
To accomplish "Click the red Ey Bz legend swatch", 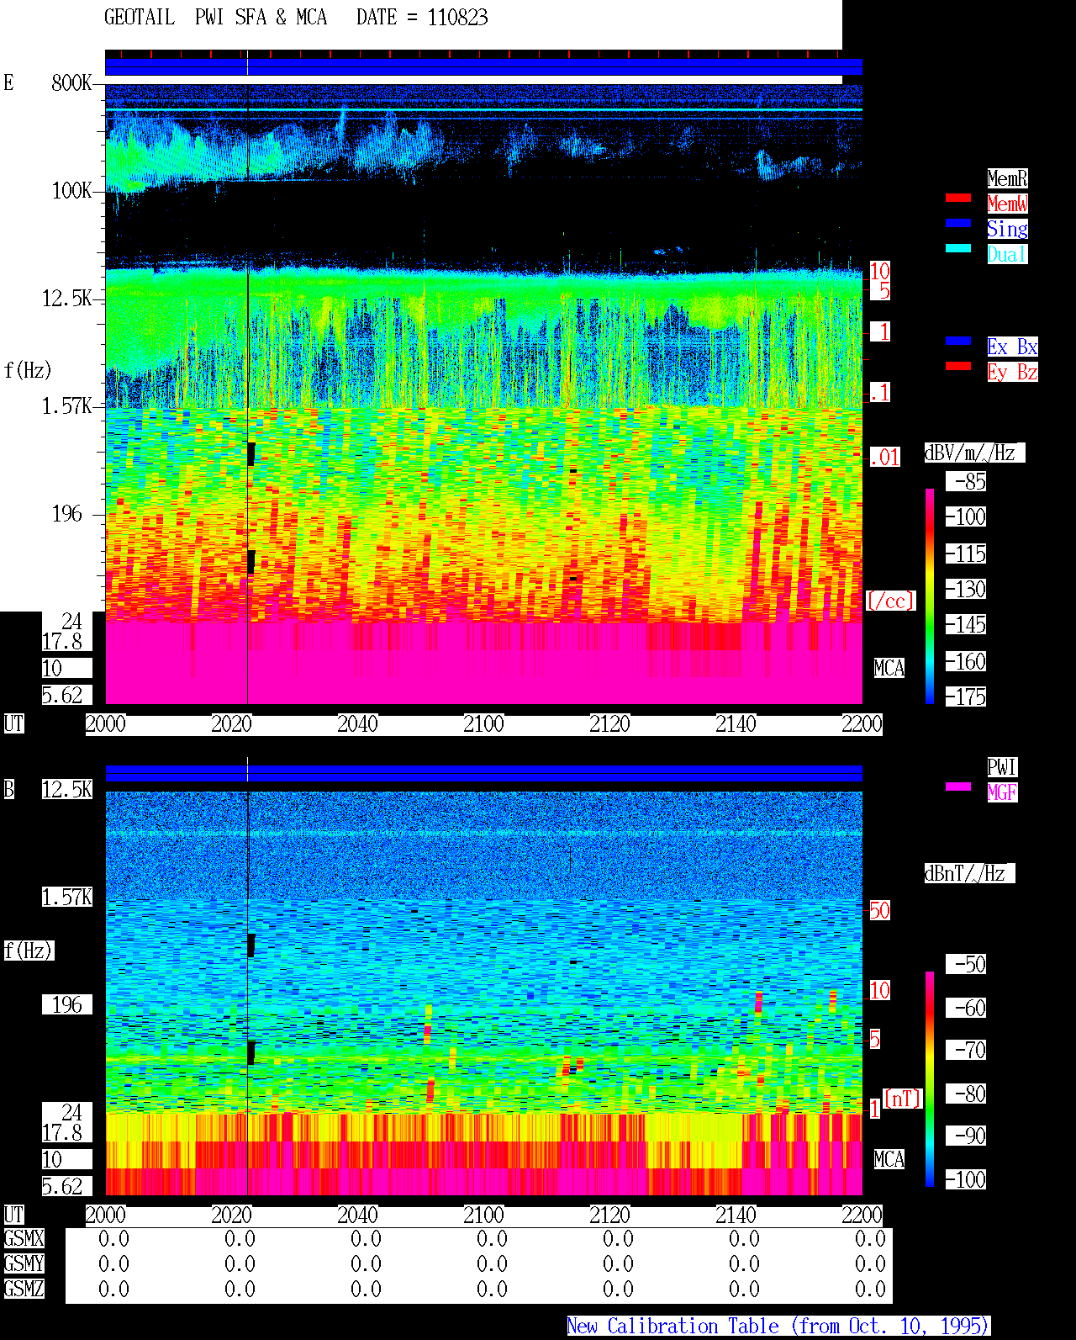I will tap(958, 366).
